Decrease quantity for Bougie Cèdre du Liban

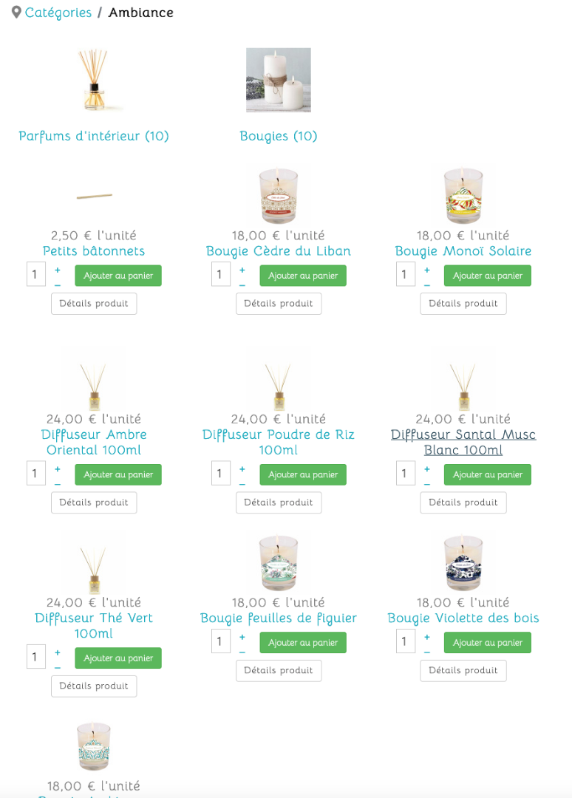click(x=242, y=284)
